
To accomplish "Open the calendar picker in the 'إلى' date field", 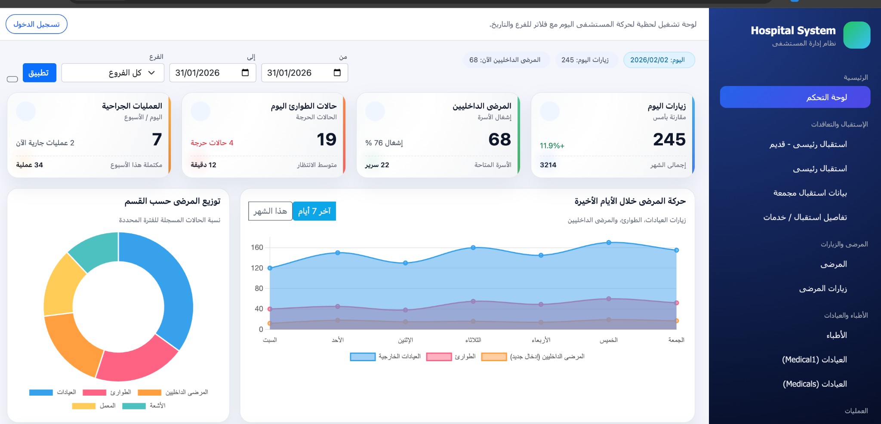I will [x=245, y=73].
